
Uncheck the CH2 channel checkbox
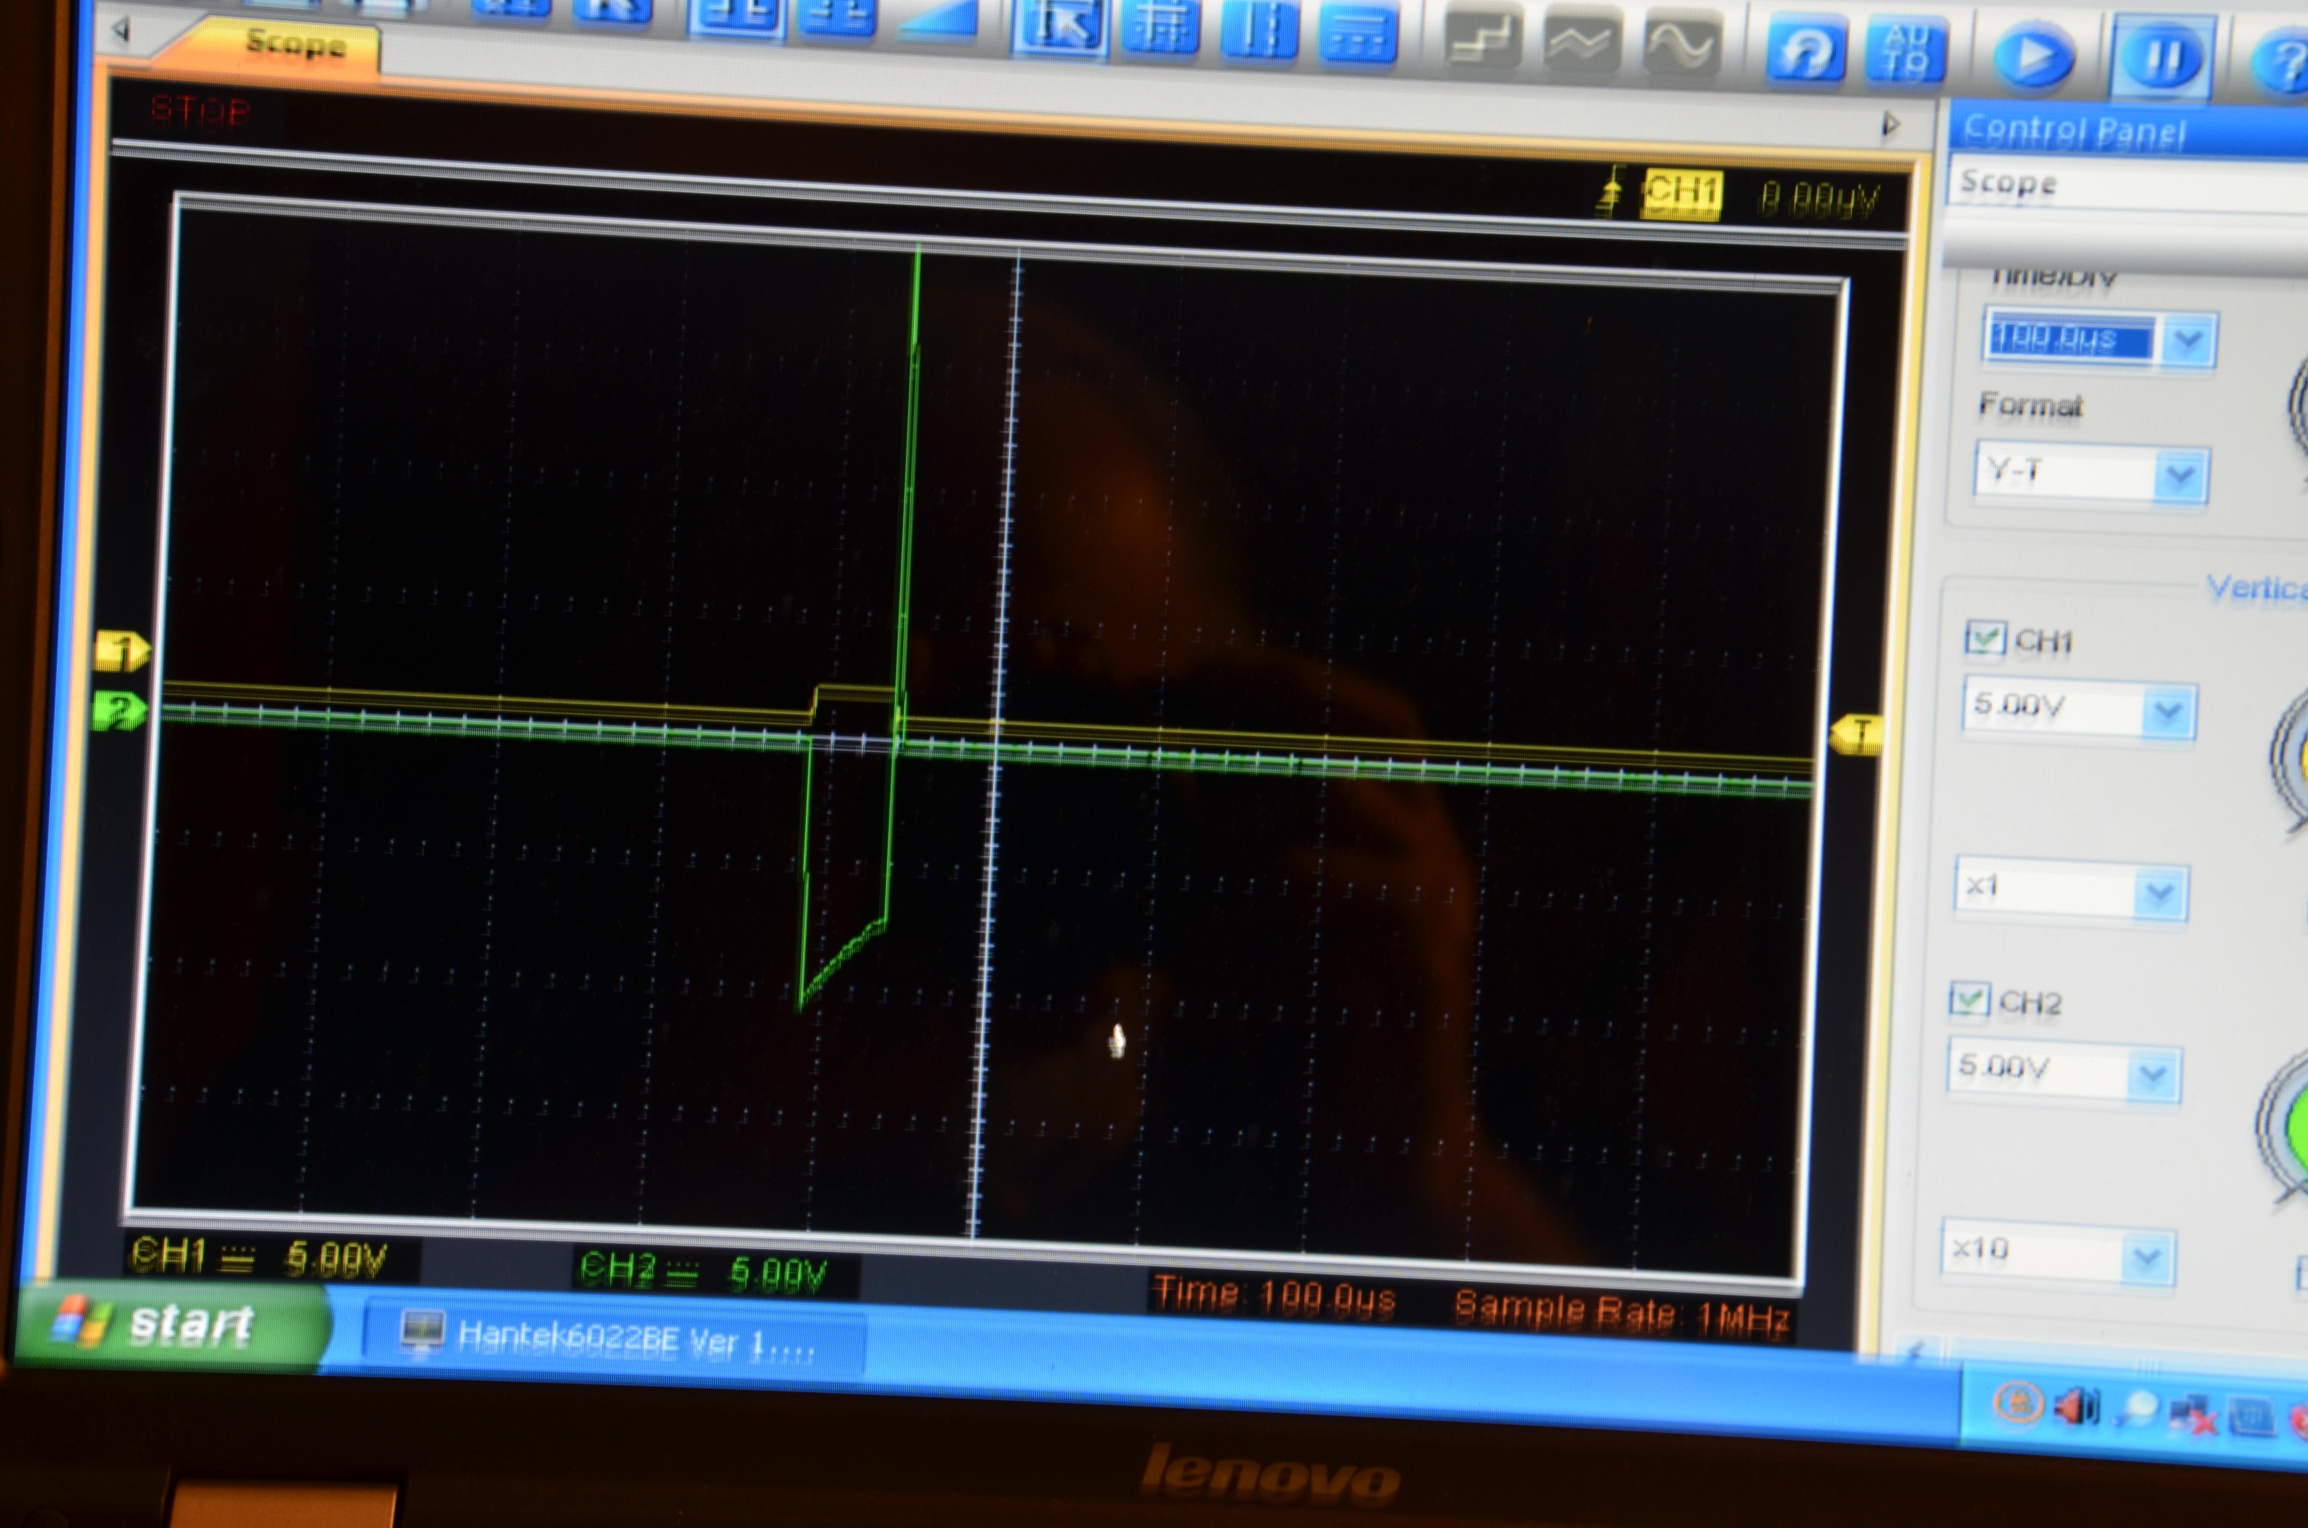point(1969,999)
